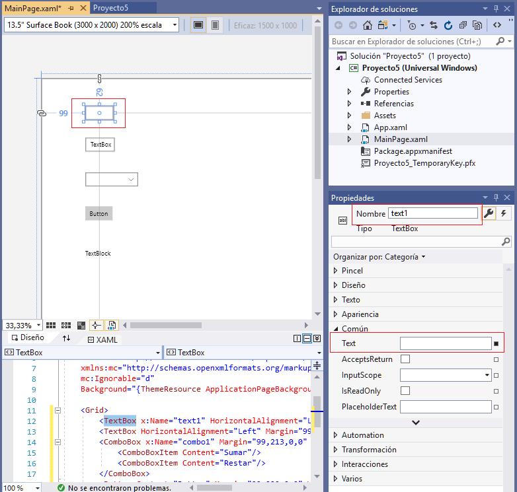This screenshot has width=517, height=492.
Task: Click the Nombre field containing text1
Action: click(433, 213)
